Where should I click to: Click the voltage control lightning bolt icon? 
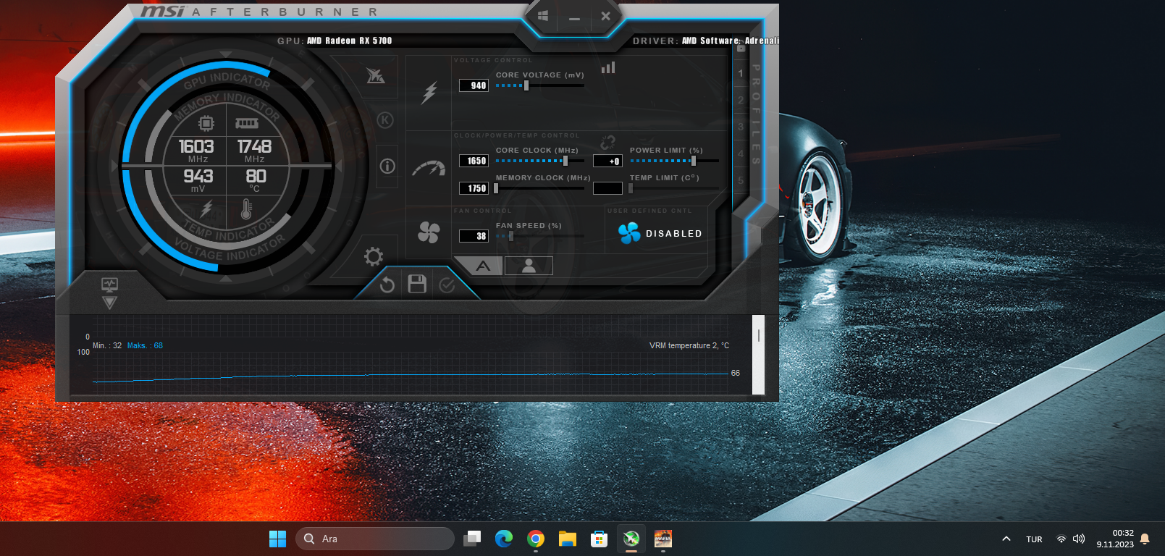point(429,93)
